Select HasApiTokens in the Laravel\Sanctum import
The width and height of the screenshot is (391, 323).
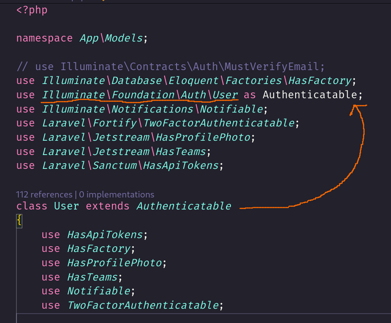(181, 166)
